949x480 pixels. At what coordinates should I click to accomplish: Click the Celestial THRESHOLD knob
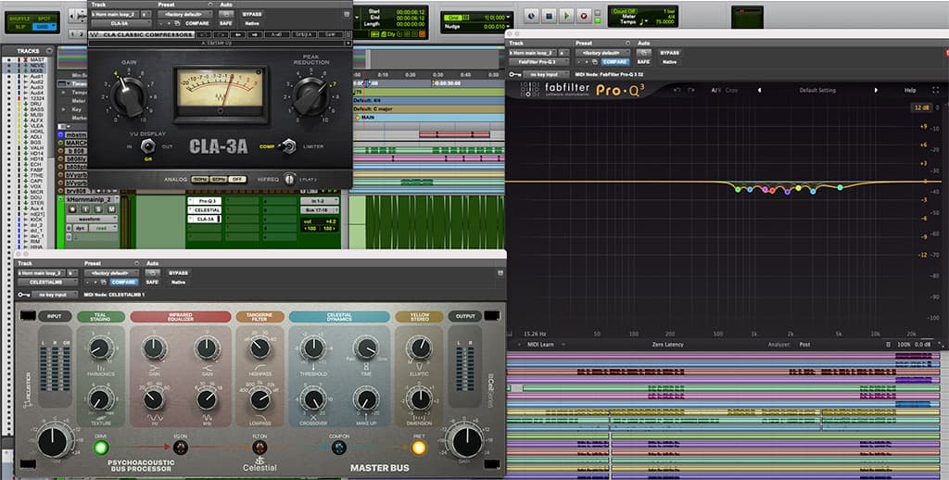pos(313,348)
